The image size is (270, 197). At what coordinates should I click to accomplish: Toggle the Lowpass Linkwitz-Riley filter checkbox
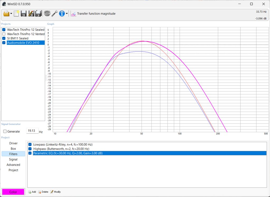point(30,145)
